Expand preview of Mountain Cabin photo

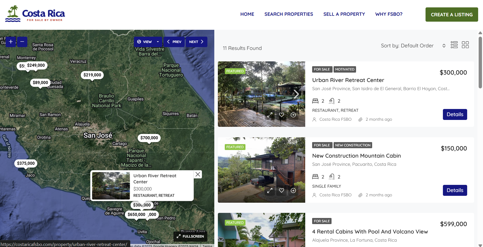pyautogui.click(x=270, y=190)
